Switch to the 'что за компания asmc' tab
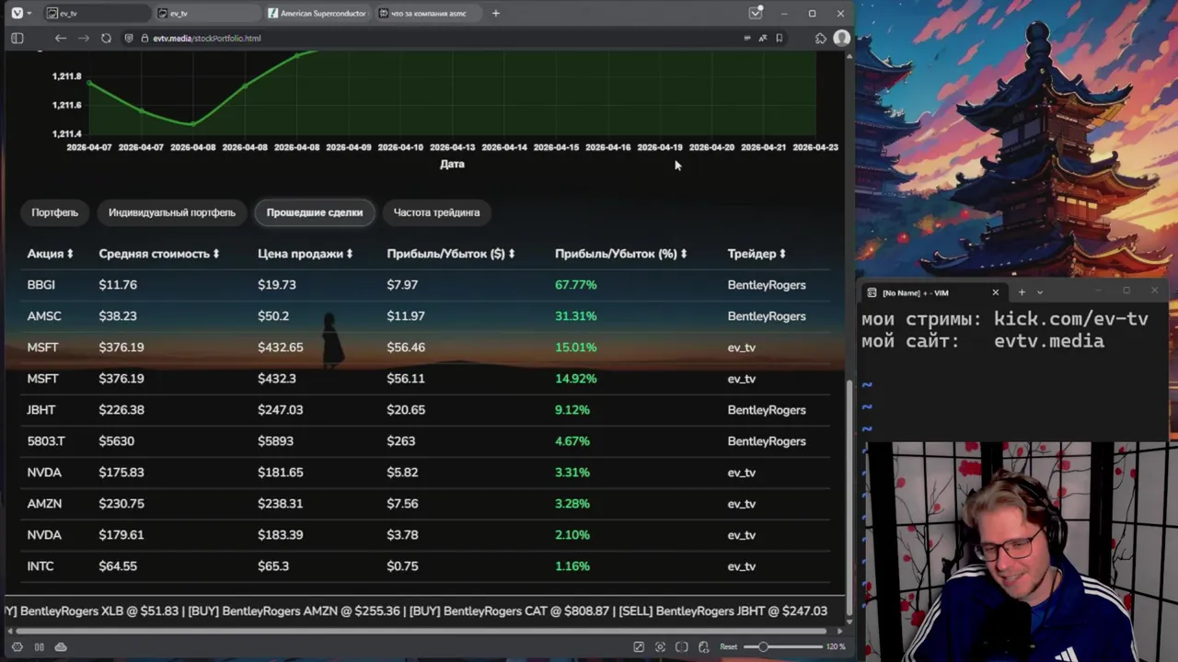Screen dimensions: 1178x662 pos(428,13)
